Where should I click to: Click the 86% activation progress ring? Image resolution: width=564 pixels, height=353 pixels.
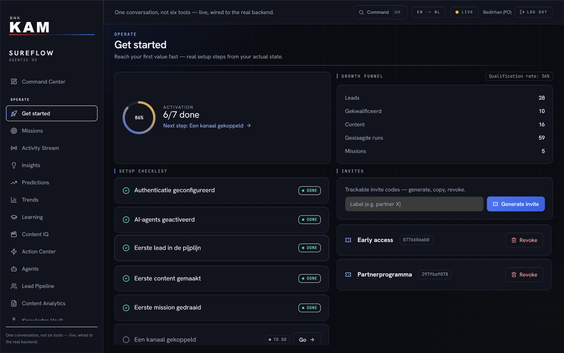pos(139,118)
